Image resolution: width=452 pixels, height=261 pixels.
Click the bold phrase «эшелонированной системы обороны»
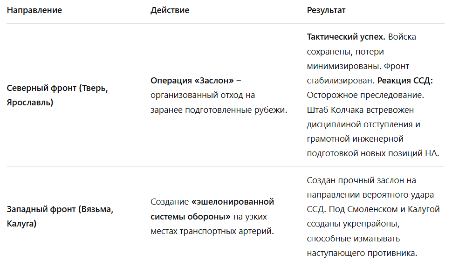pyautogui.click(x=212, y=209)
